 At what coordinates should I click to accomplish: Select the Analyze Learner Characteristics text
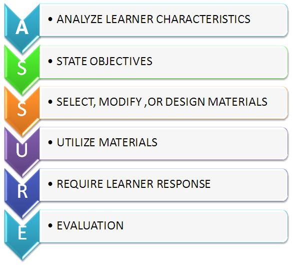pos(153,19)
